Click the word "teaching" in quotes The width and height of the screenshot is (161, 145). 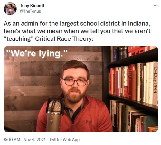pos(19,39)
